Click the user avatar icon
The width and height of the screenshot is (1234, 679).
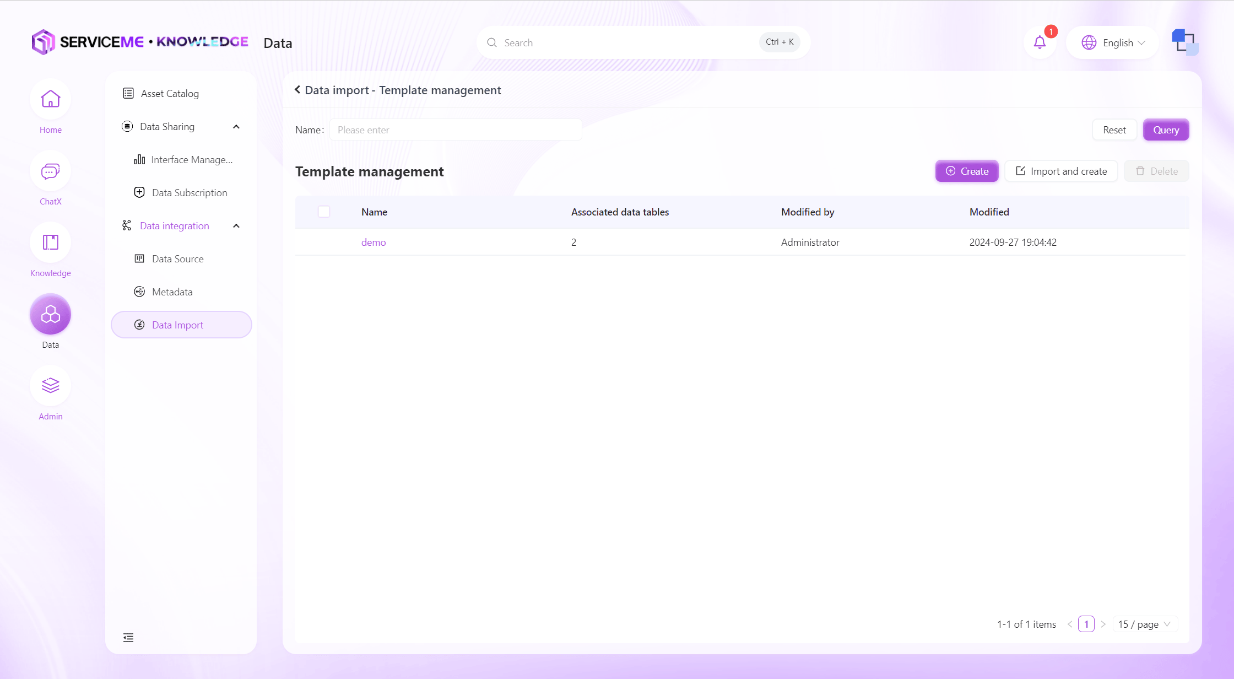[x=1184, y=42]
